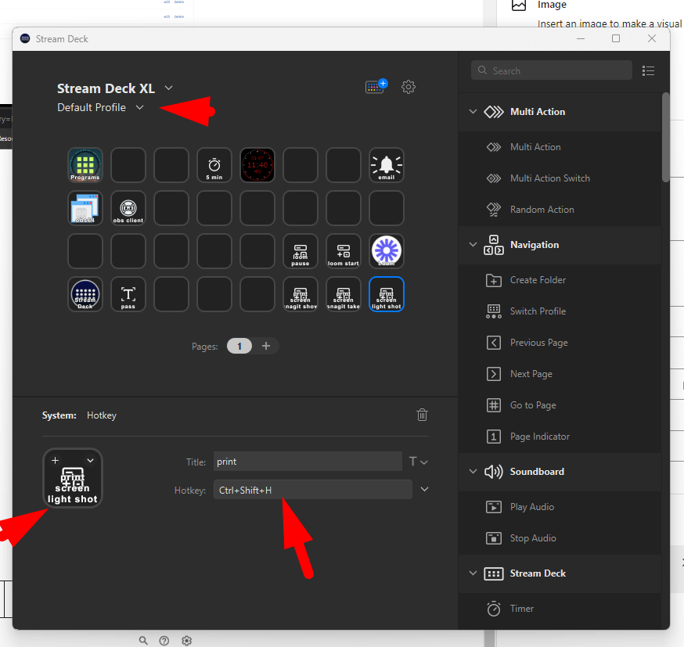Select the loom start hotkey key

coord(344,251)
